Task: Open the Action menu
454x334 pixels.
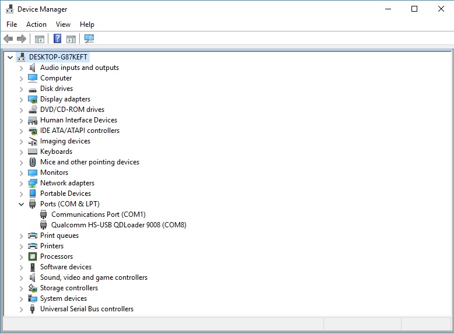Action: pyautogui.click(x=36, y=24)
